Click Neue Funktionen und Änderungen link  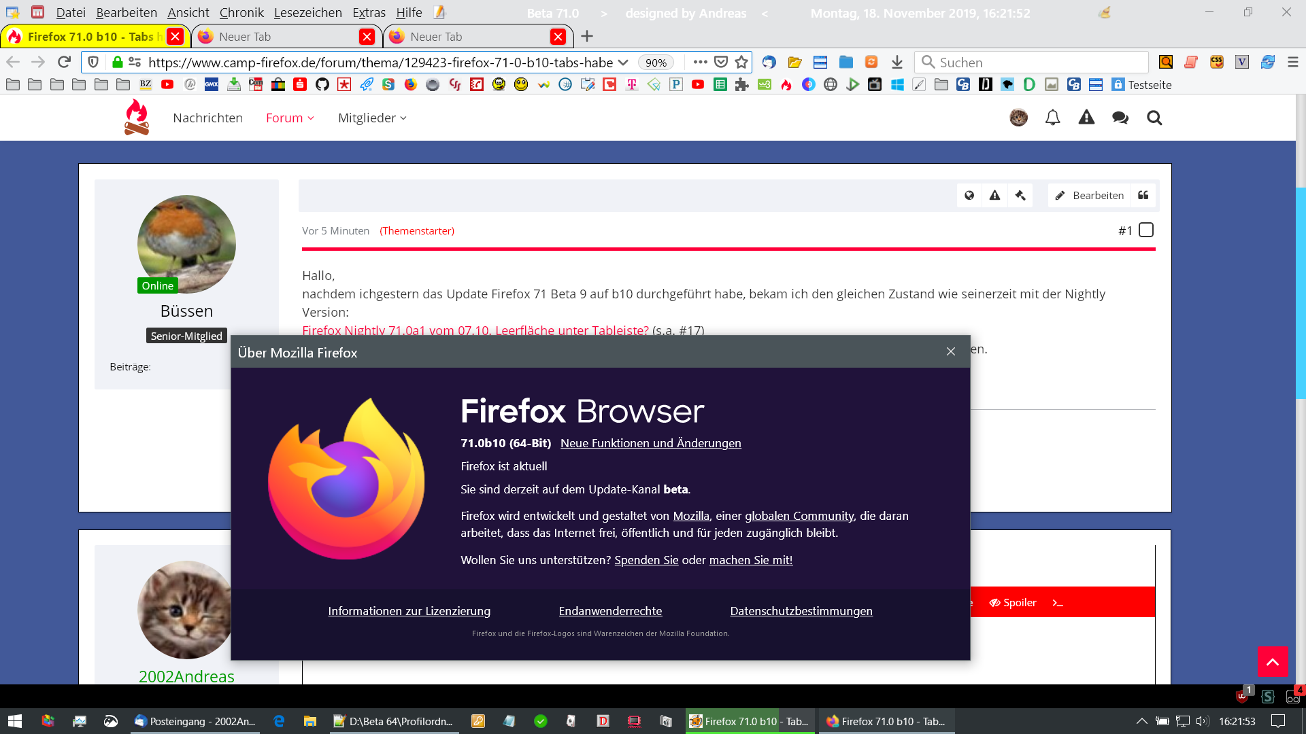pyautogui.click(x=650, y=443)
